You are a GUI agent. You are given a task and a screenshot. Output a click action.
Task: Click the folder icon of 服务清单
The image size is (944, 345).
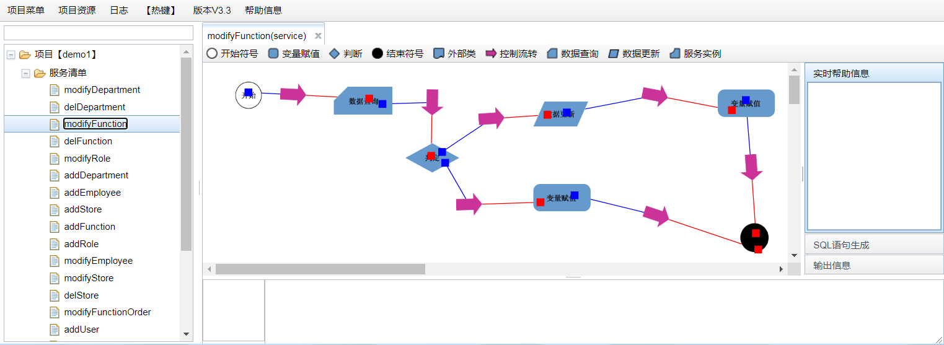click(x=40, y=73)
